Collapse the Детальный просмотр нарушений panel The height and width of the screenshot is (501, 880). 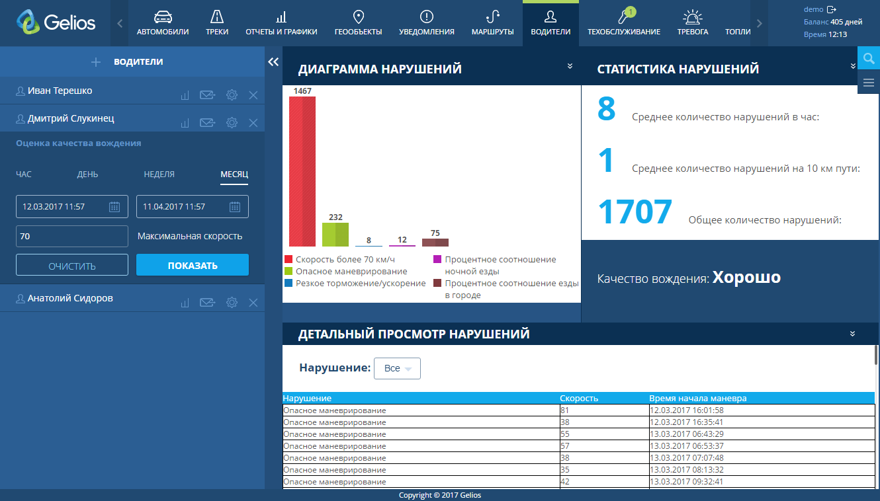click(x=853, y=334)
